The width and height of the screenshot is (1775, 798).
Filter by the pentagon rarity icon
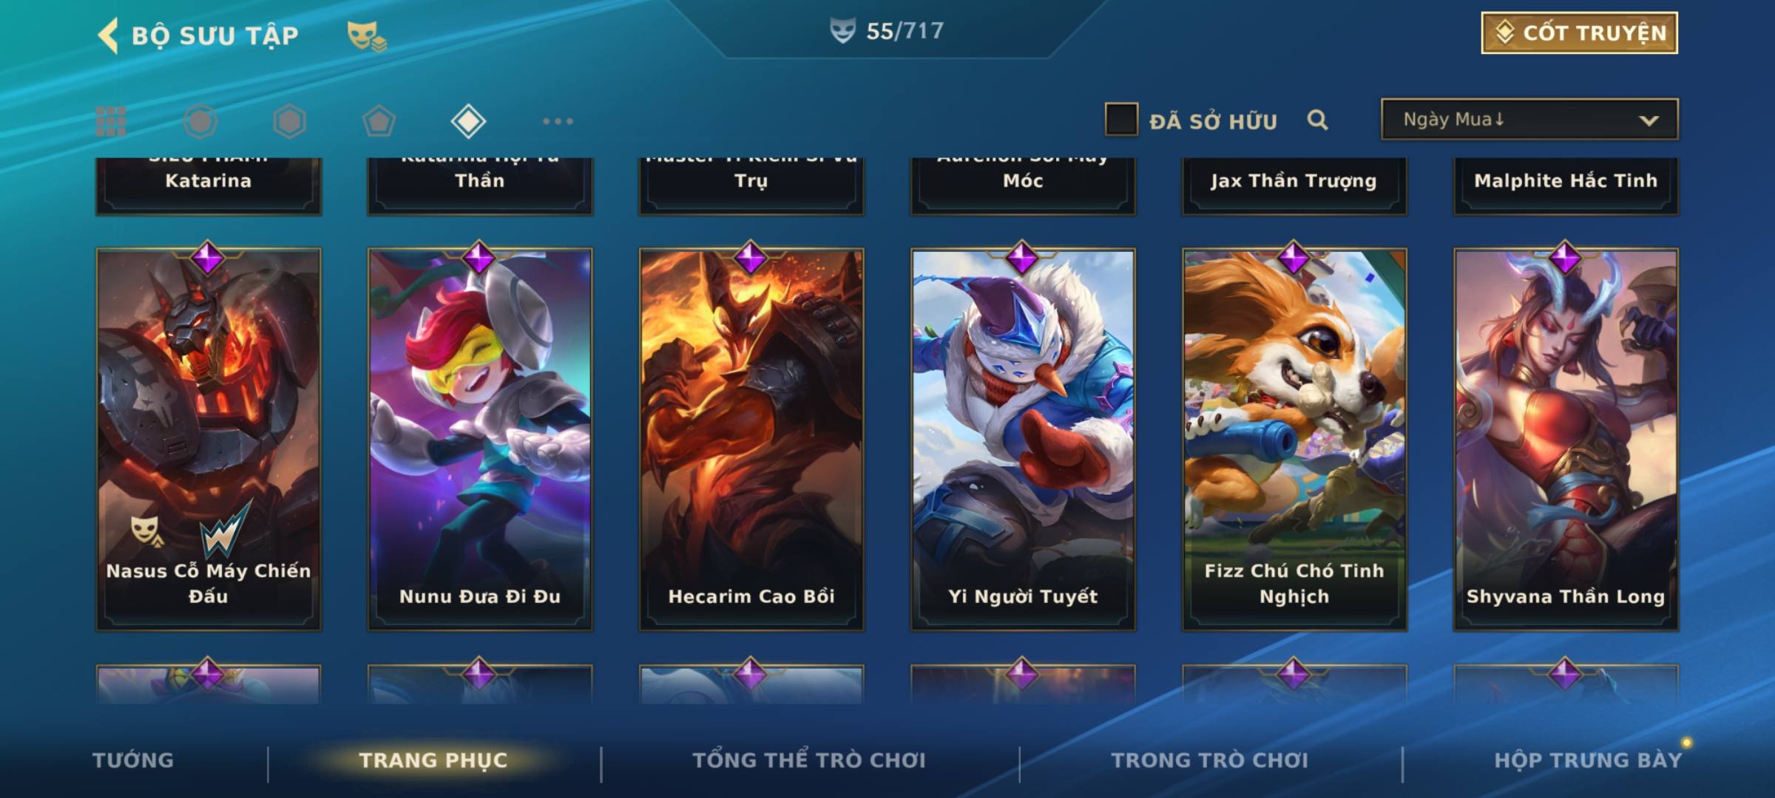(379, 121)
